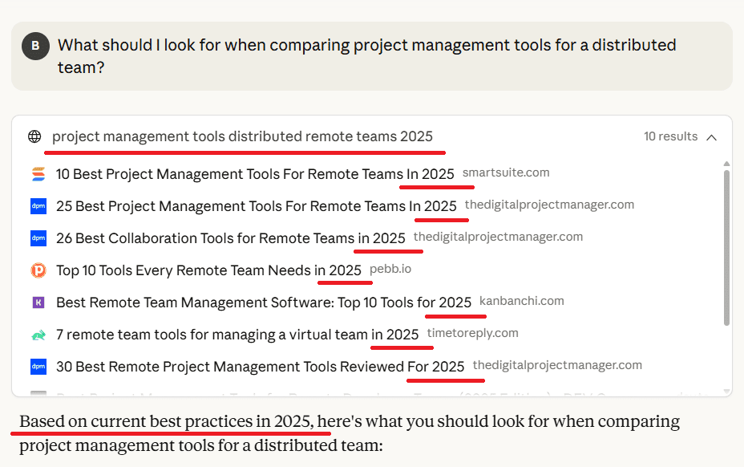Click the purple Kanbanchi favicon

38,303
